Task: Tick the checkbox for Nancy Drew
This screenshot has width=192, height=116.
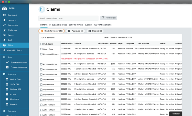Action: point(42,49)
